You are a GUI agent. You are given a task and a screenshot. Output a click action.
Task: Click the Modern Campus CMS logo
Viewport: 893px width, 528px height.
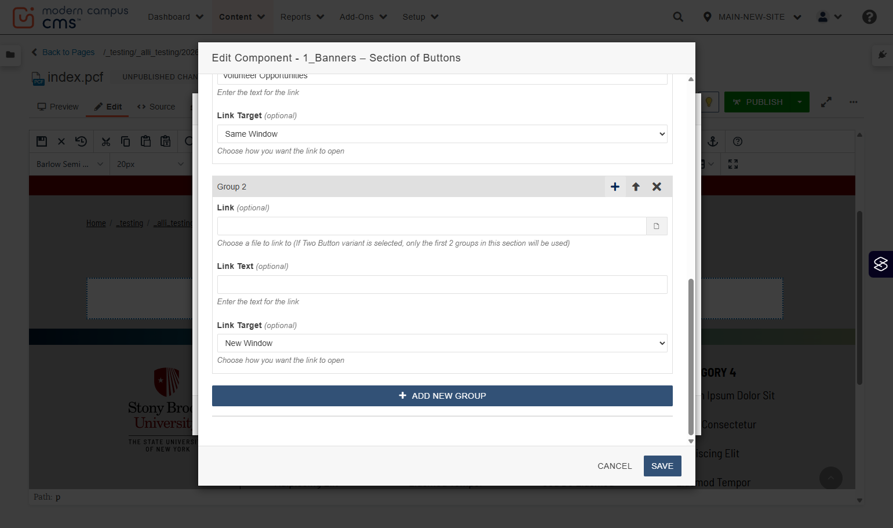tap(70, 17)
